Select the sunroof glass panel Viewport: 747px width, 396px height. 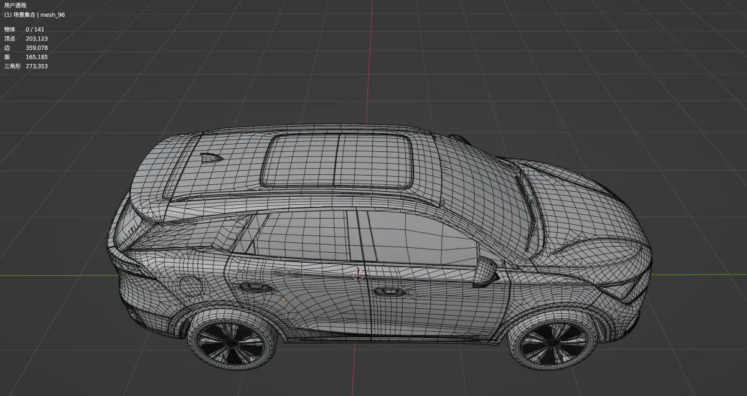337,159
